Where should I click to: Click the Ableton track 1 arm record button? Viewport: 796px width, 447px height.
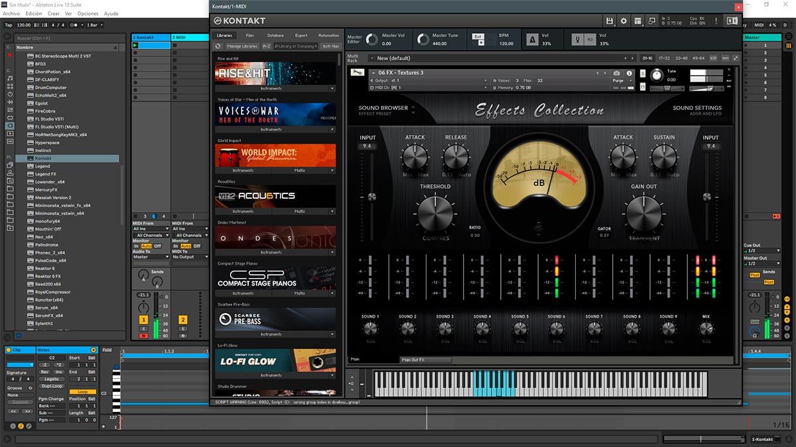click(143, 336)
